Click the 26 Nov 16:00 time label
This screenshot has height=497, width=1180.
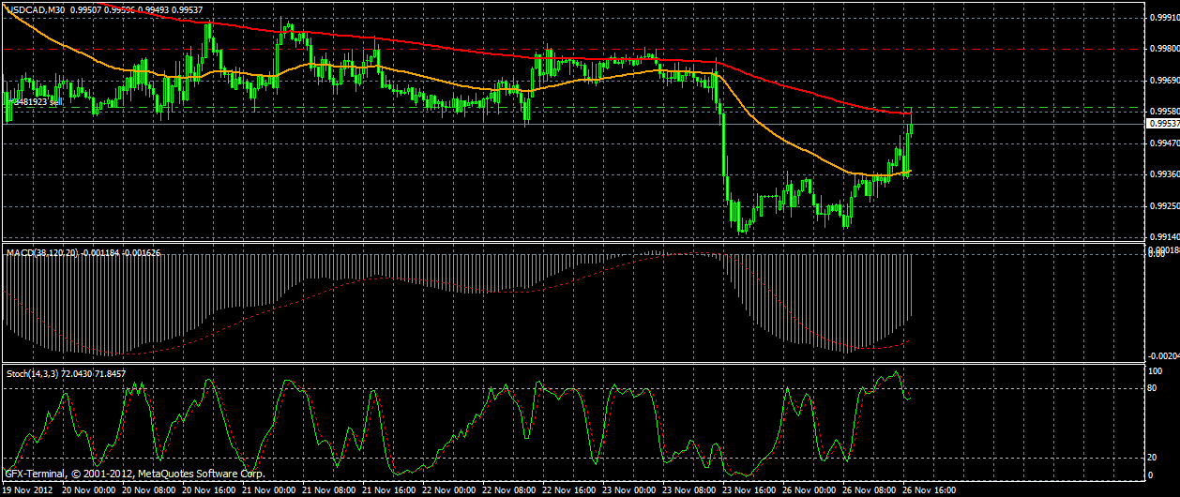coord(930,490)
